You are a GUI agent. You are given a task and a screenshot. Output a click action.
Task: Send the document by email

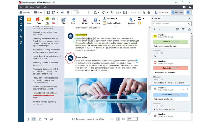[x=68, y=12]
